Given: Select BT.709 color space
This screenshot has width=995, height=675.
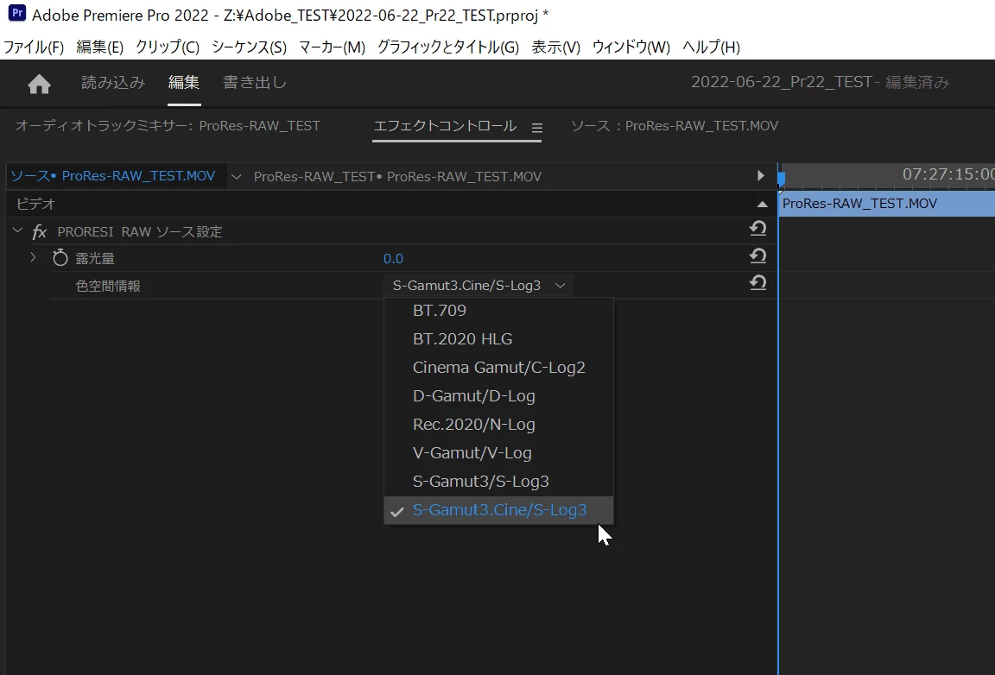Looking at the screenshot, I should [498, 310].
